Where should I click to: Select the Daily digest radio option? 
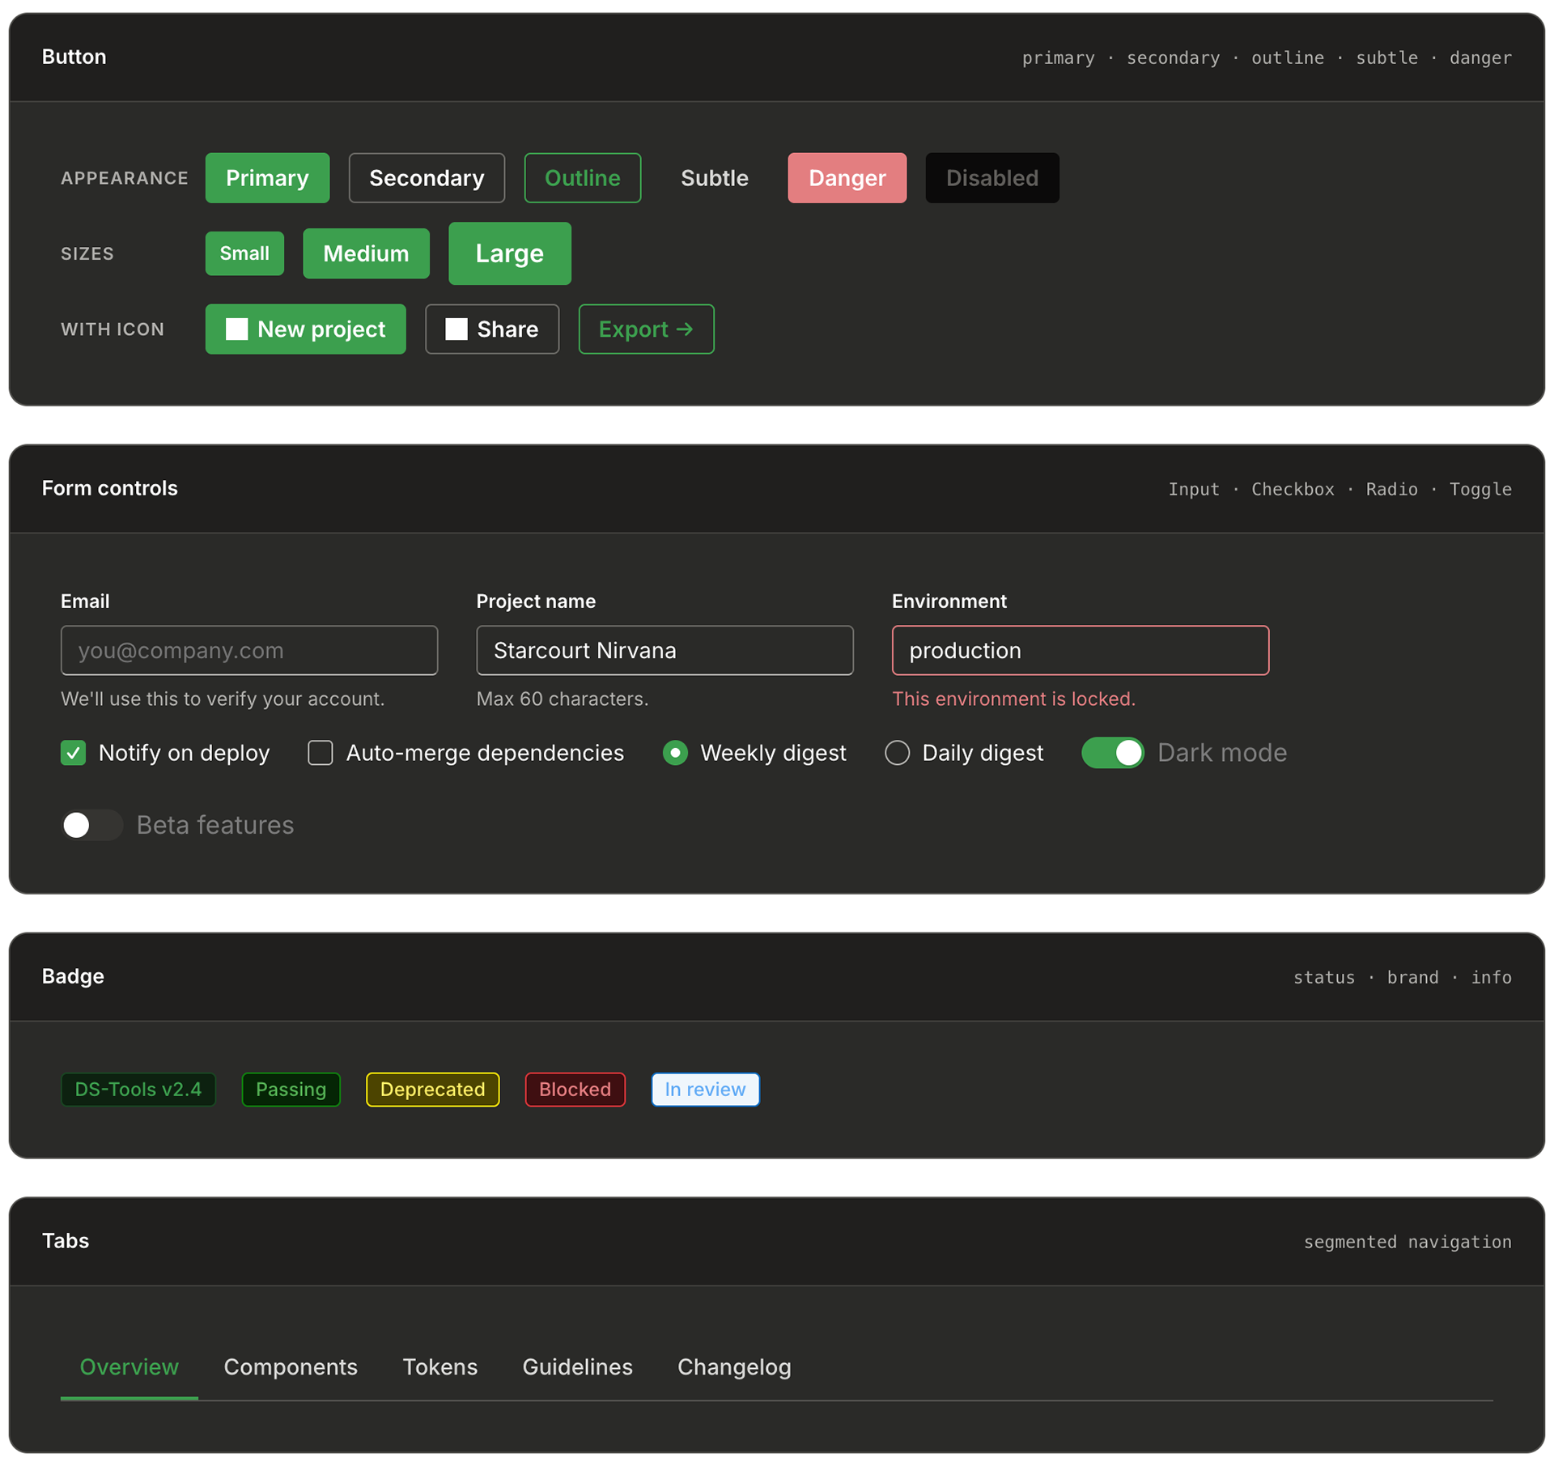pyautogui.click(x=897, y=753)
